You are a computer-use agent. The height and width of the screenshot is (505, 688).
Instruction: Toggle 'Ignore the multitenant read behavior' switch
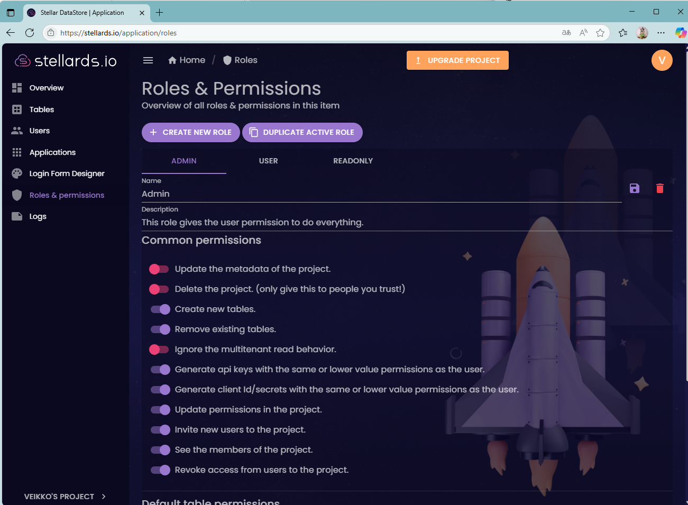pyautogui.click(x=159, y=350)
